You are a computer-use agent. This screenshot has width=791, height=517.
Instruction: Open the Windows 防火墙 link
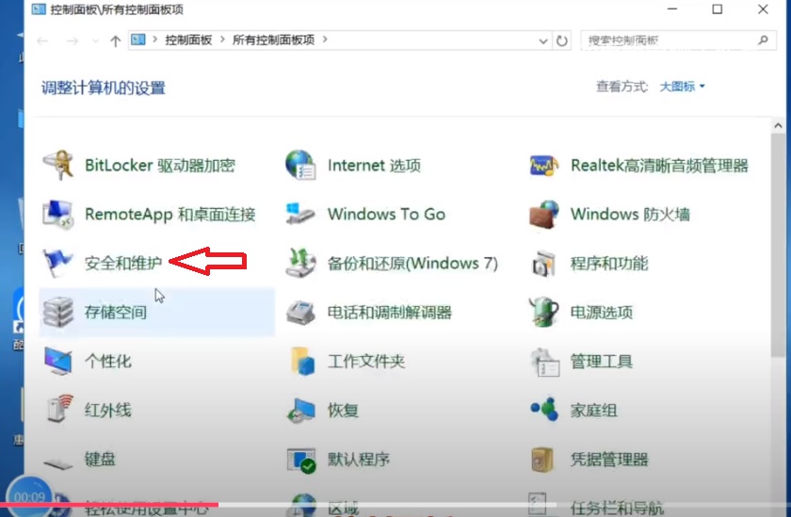(x=630, y=215)
